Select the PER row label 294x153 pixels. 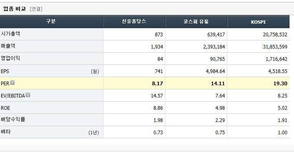tap(5, 84)
